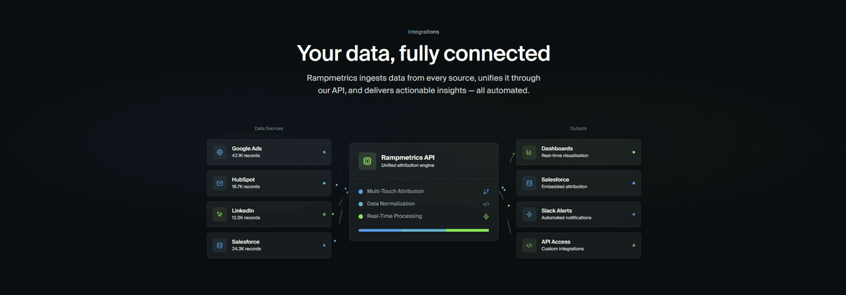Click the 'Embedded attribution' text
846x295 pixels.
click(564, 187)
